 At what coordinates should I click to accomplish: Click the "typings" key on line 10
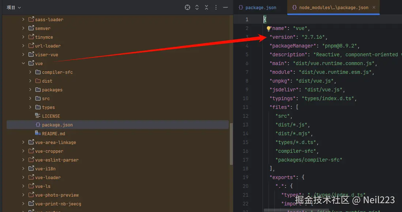[282, 98]
